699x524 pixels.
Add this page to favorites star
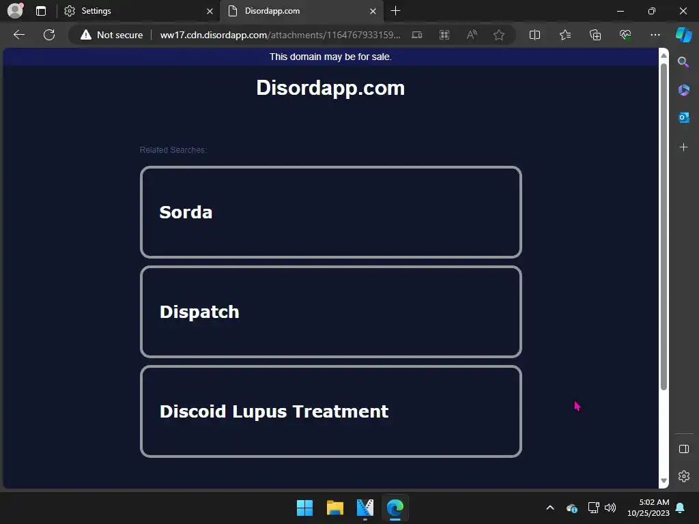coord(499,35)
